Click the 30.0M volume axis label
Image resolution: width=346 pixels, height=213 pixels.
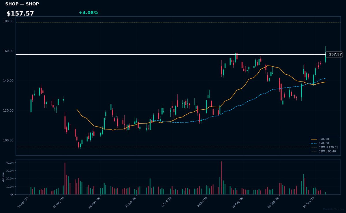pyautogui.click(x=10, y=171)
